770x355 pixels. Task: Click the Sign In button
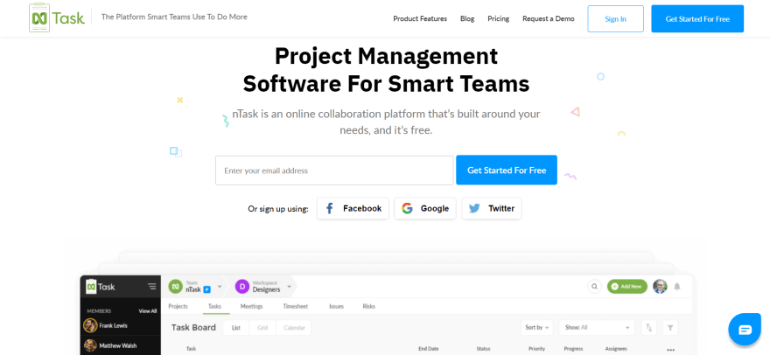pyautogui.click(x=615, y=18)
